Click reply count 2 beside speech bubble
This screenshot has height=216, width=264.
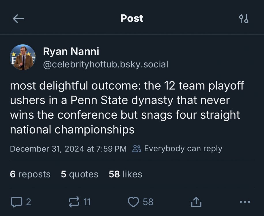point(29,202)
